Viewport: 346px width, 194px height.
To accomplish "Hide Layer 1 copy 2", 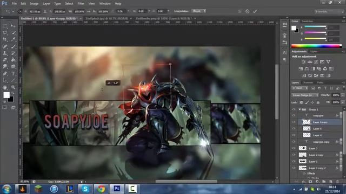I will pos(294,168).
